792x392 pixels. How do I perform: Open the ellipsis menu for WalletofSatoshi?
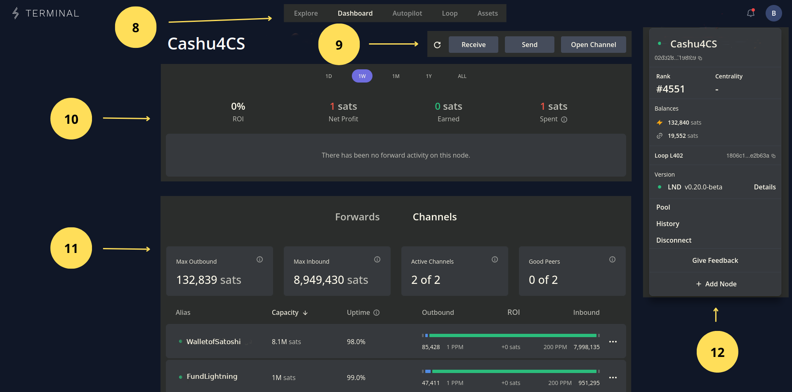(x=613, y=342)
